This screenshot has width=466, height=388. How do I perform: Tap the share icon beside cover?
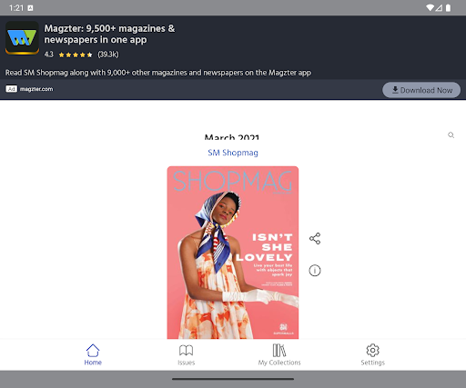tap(315, 238)
